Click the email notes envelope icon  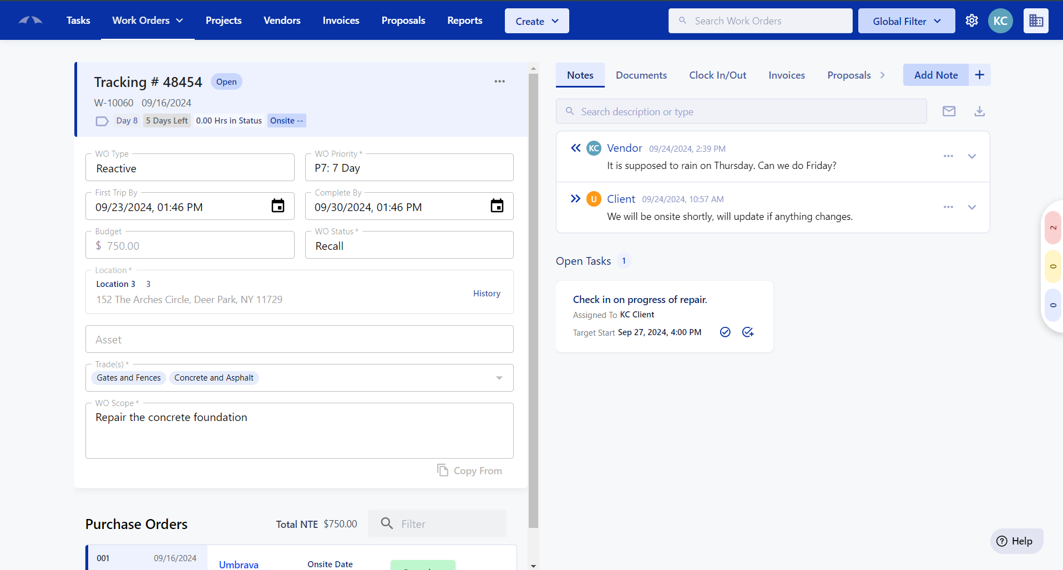coord(949,111)
